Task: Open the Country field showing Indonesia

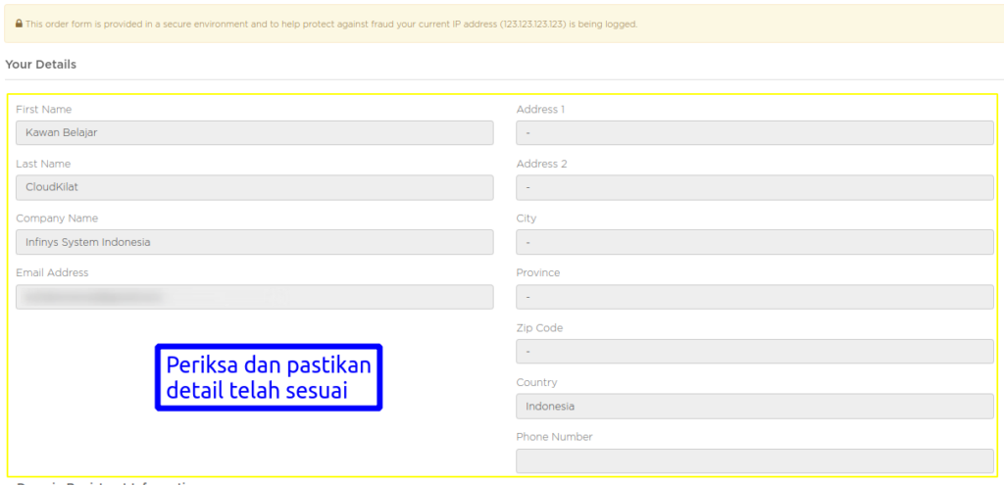Action: coord(754,406)
